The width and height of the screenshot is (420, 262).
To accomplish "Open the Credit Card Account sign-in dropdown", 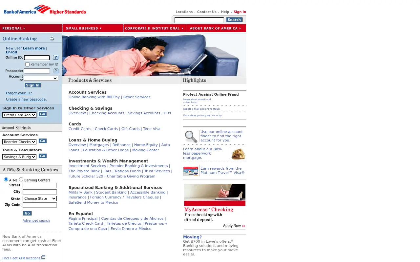I will tap(19, 115).
